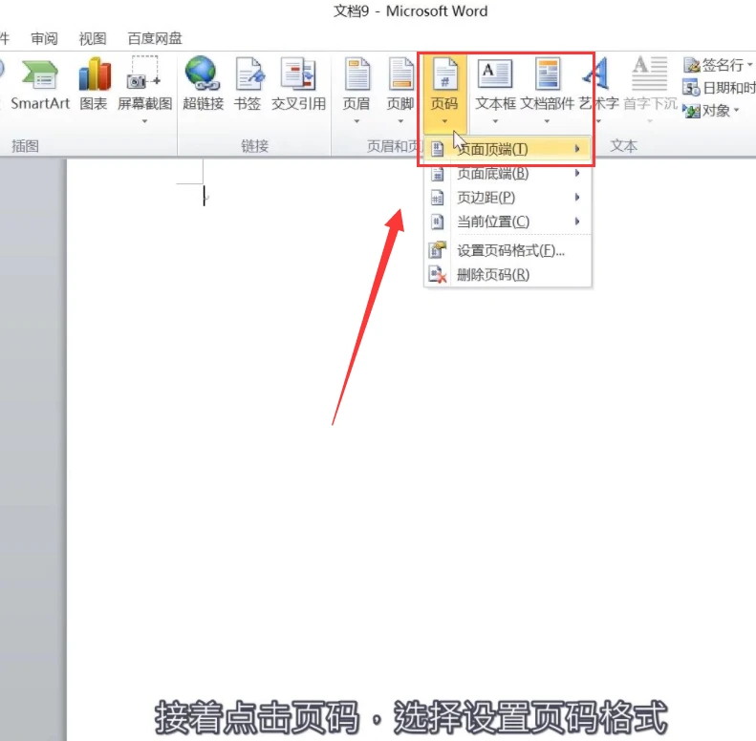Image resolution: width=756 pixels, height=741 pixels.
Task: Choose 页边距(P) menu entry
Action: pos(508,198)
